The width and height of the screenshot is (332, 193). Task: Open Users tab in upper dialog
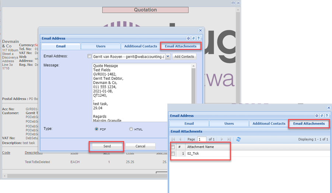point(101,46)
